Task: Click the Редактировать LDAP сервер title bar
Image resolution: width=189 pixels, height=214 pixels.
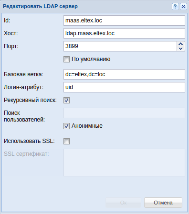Action: pos(86,7)
